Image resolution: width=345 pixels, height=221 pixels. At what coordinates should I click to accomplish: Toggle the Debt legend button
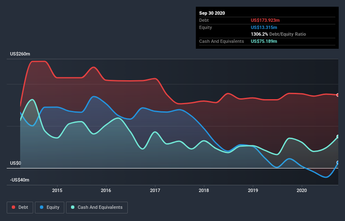20,208
